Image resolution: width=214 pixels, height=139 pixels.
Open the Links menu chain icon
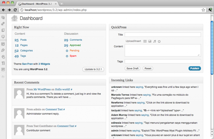coord(3,24)
